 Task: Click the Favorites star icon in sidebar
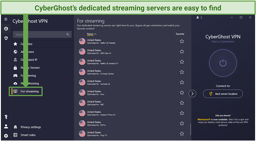point(15,44)
